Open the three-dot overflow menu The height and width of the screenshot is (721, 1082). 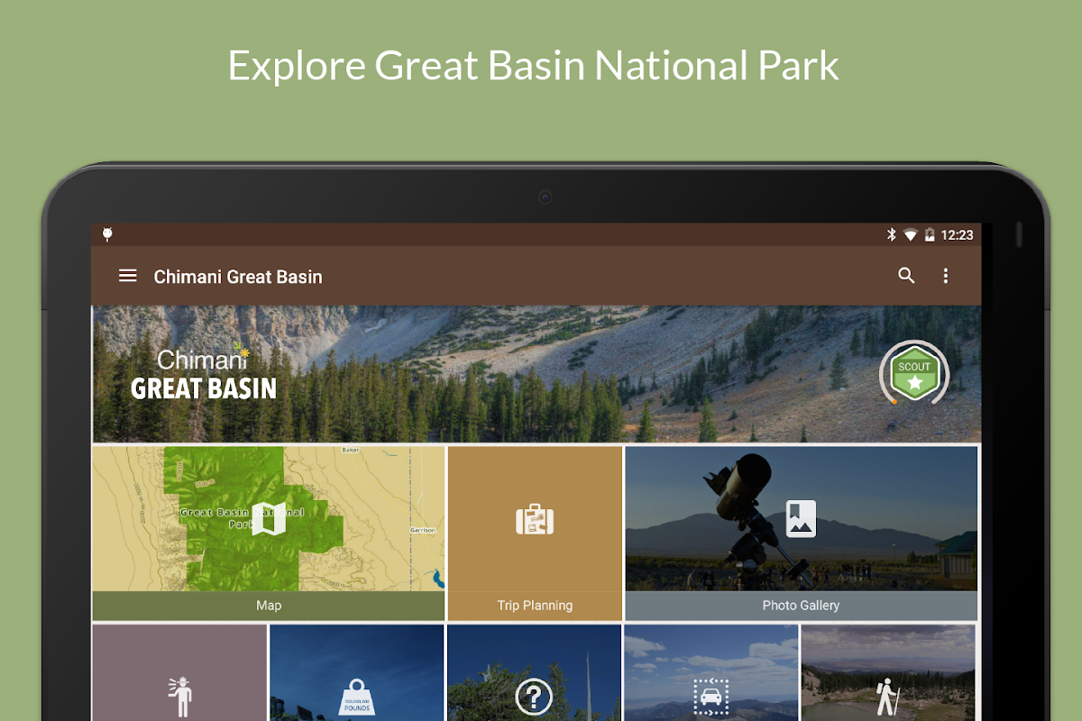[x=945, y=276]
